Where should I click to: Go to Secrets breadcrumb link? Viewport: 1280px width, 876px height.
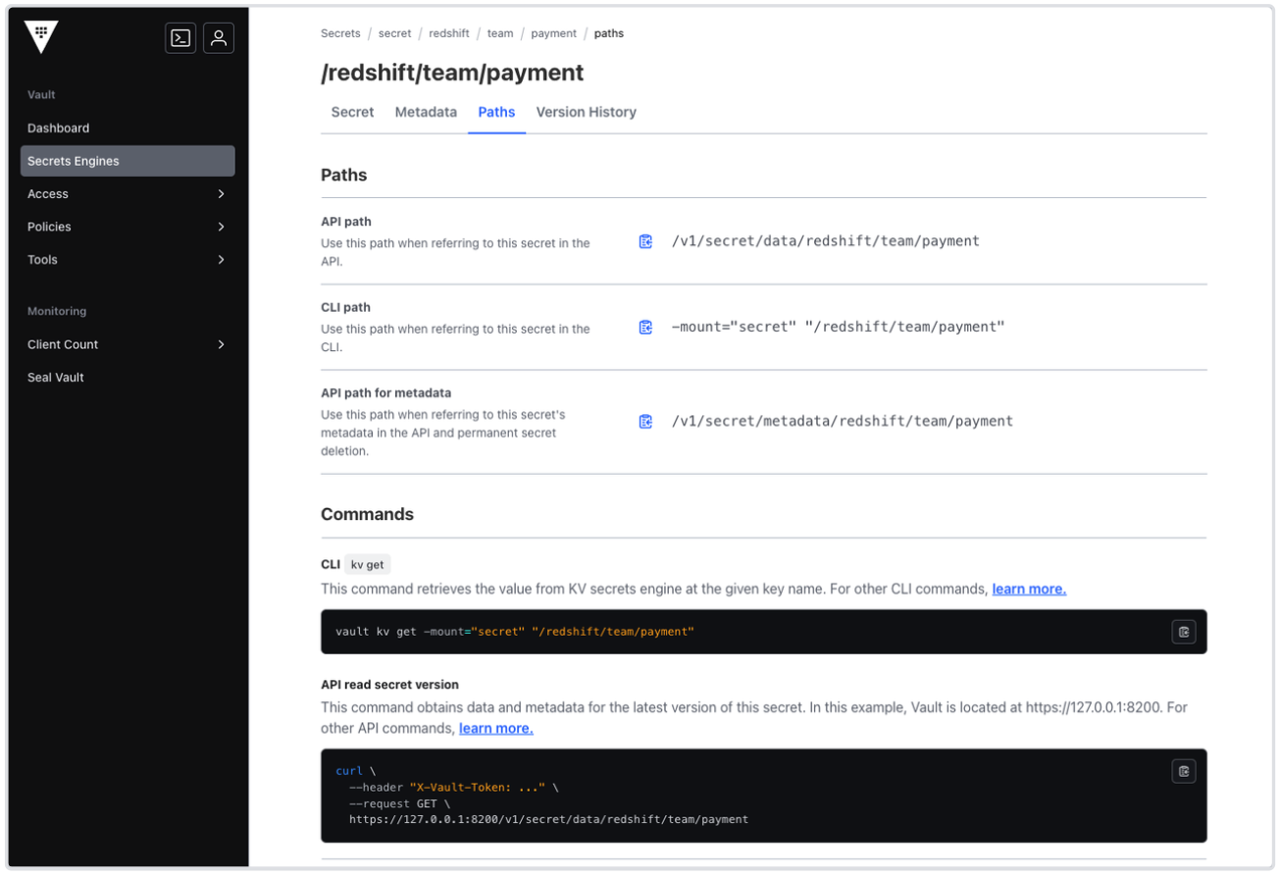340,33
